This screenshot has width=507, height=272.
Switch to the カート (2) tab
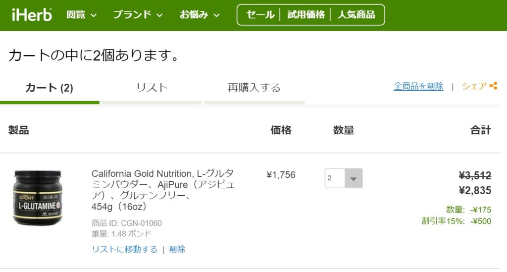[50, 88]
